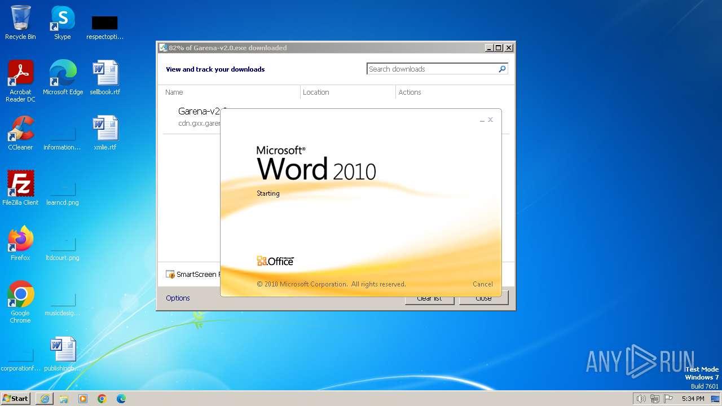Open the Recycle Bin desktop icon
722x406 pixels.
(20, 23)
